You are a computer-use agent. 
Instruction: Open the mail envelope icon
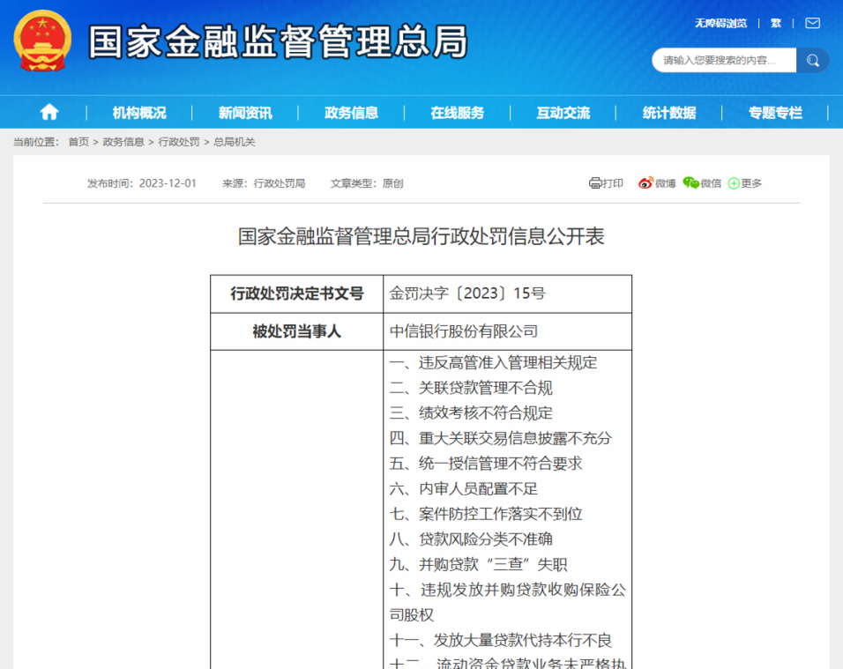point(812,23)
